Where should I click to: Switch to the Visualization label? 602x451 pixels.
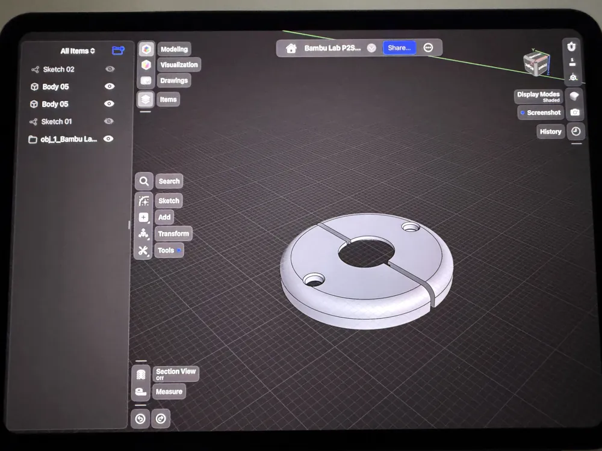(x=179, y=65)
